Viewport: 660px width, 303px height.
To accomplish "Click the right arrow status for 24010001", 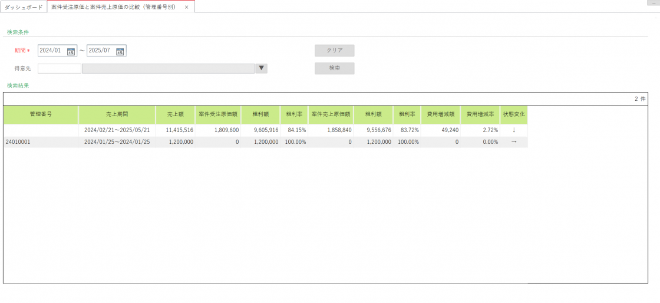I will [513, 142].
